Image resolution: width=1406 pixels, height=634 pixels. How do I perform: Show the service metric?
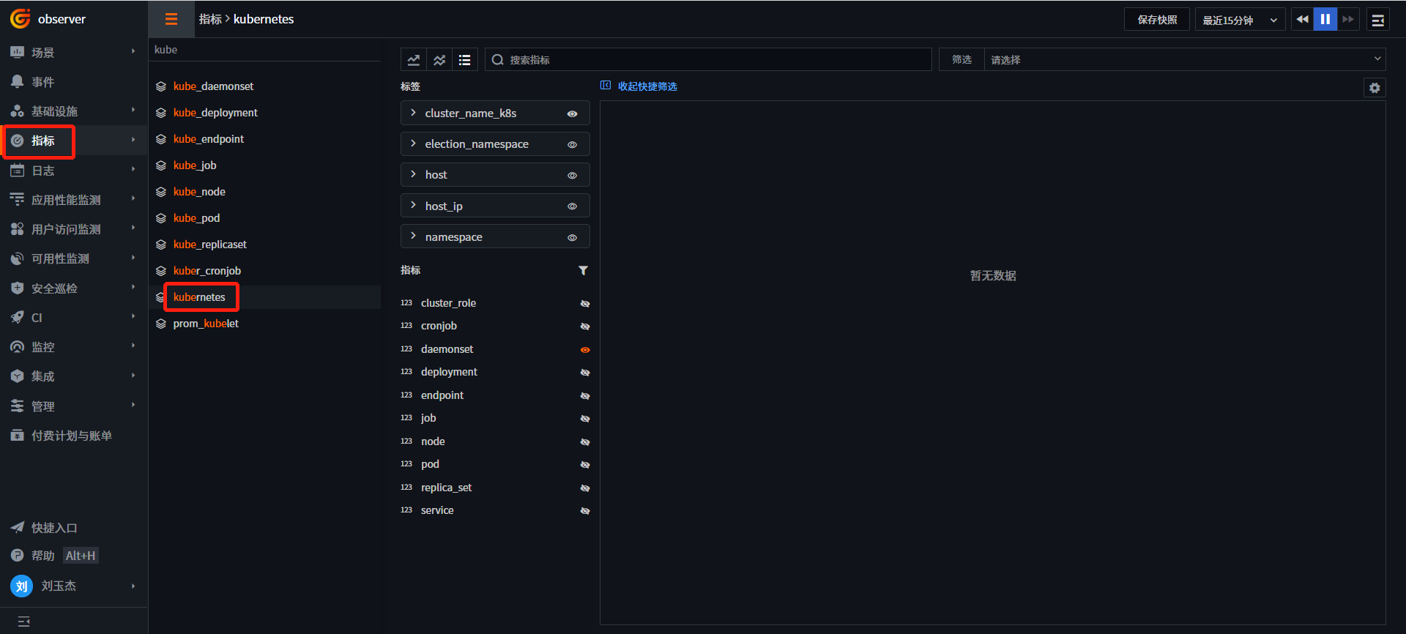click(x=585, y=511)
